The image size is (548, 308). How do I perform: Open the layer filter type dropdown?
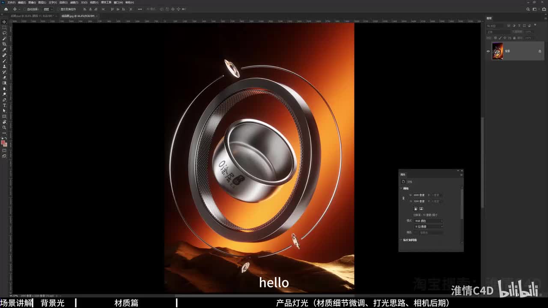tap(494, 26)
